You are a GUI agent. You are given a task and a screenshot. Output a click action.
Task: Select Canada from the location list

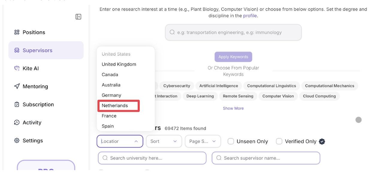110,75
